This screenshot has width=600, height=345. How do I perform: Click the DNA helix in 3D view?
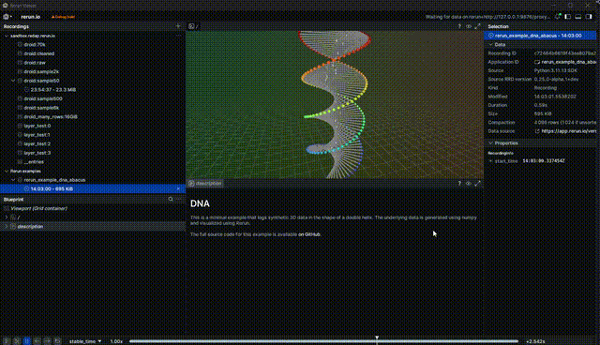pyautogui.click(x=335, y=103)
